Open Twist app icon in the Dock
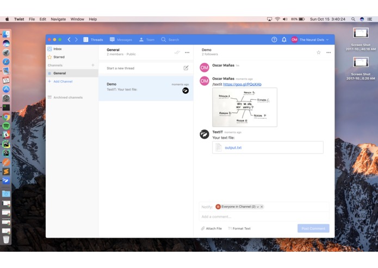 tap(7, 181)
